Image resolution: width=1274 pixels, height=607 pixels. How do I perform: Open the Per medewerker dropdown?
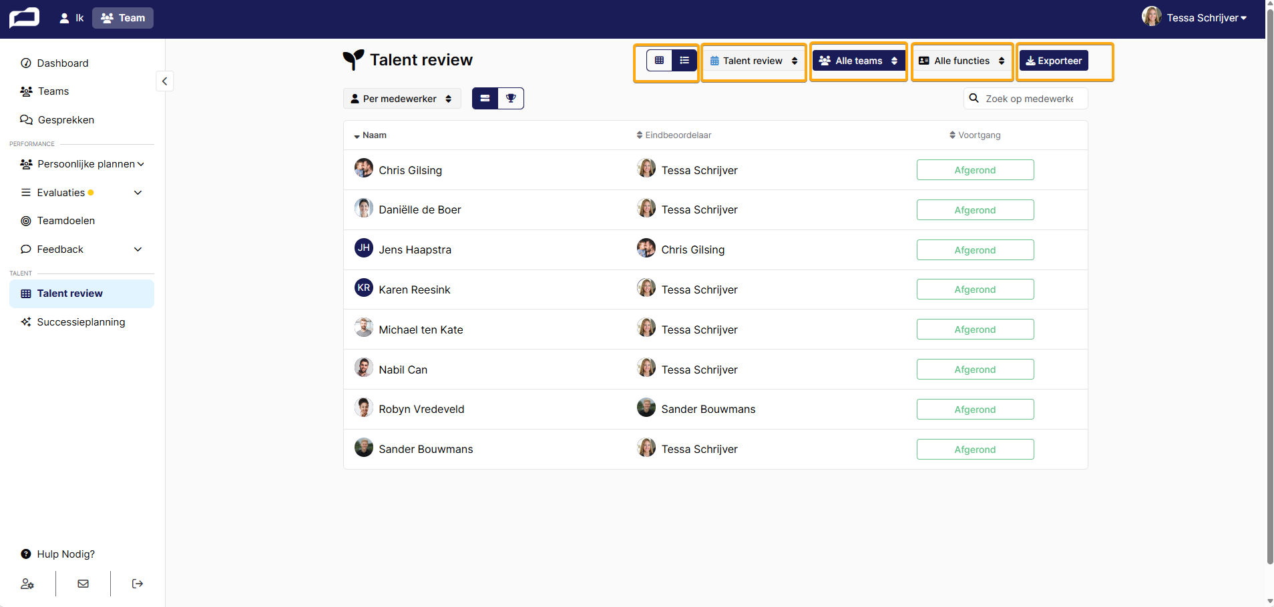click(x=402, y=99)
